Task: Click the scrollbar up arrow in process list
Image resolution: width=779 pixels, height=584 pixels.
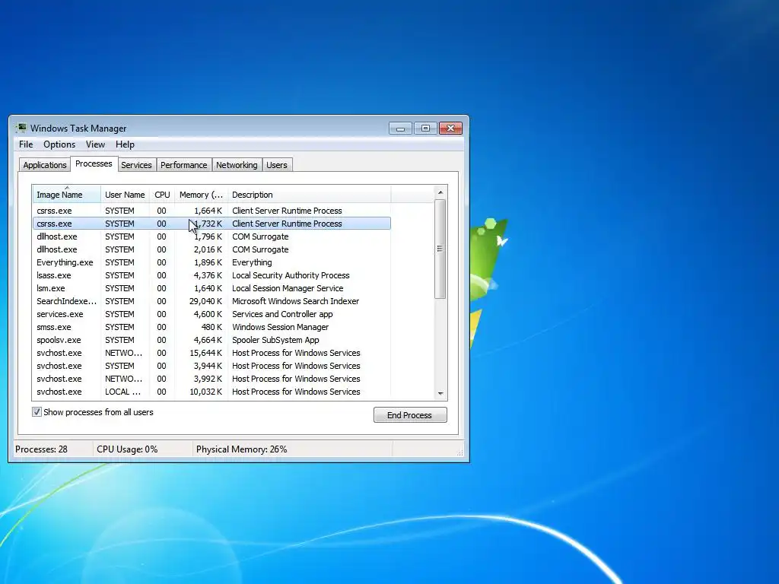Action: (440, 192)
